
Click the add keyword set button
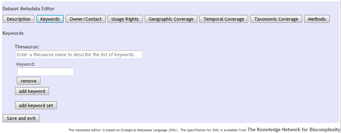[x=36, y=105]
